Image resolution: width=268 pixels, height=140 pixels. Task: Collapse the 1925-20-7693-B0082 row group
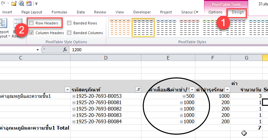[74, 109]
